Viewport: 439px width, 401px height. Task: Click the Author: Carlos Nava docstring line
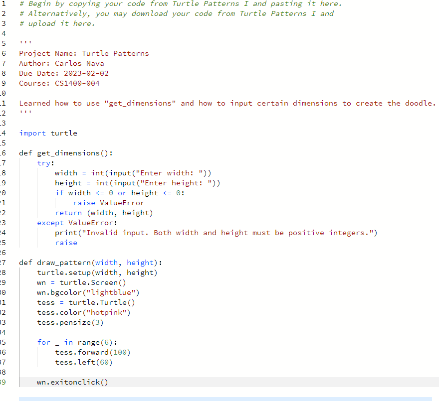[x=61, y=63]
